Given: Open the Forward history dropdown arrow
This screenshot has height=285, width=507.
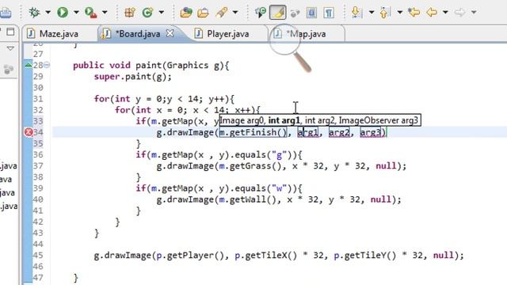Looking at the screenshot, I should 474,13.
